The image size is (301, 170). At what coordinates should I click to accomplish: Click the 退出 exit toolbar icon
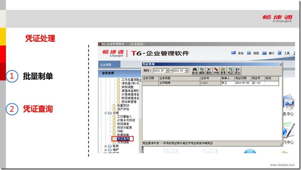[x=238, y=71]
